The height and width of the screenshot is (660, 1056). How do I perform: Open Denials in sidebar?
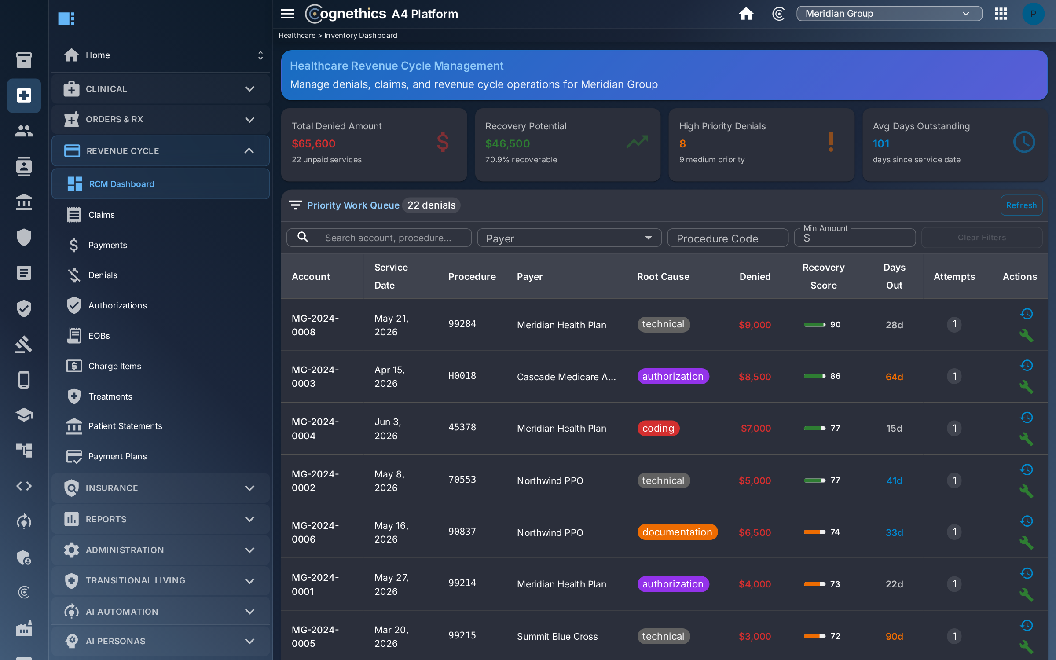pyautogui.click(x=161, y=275)
